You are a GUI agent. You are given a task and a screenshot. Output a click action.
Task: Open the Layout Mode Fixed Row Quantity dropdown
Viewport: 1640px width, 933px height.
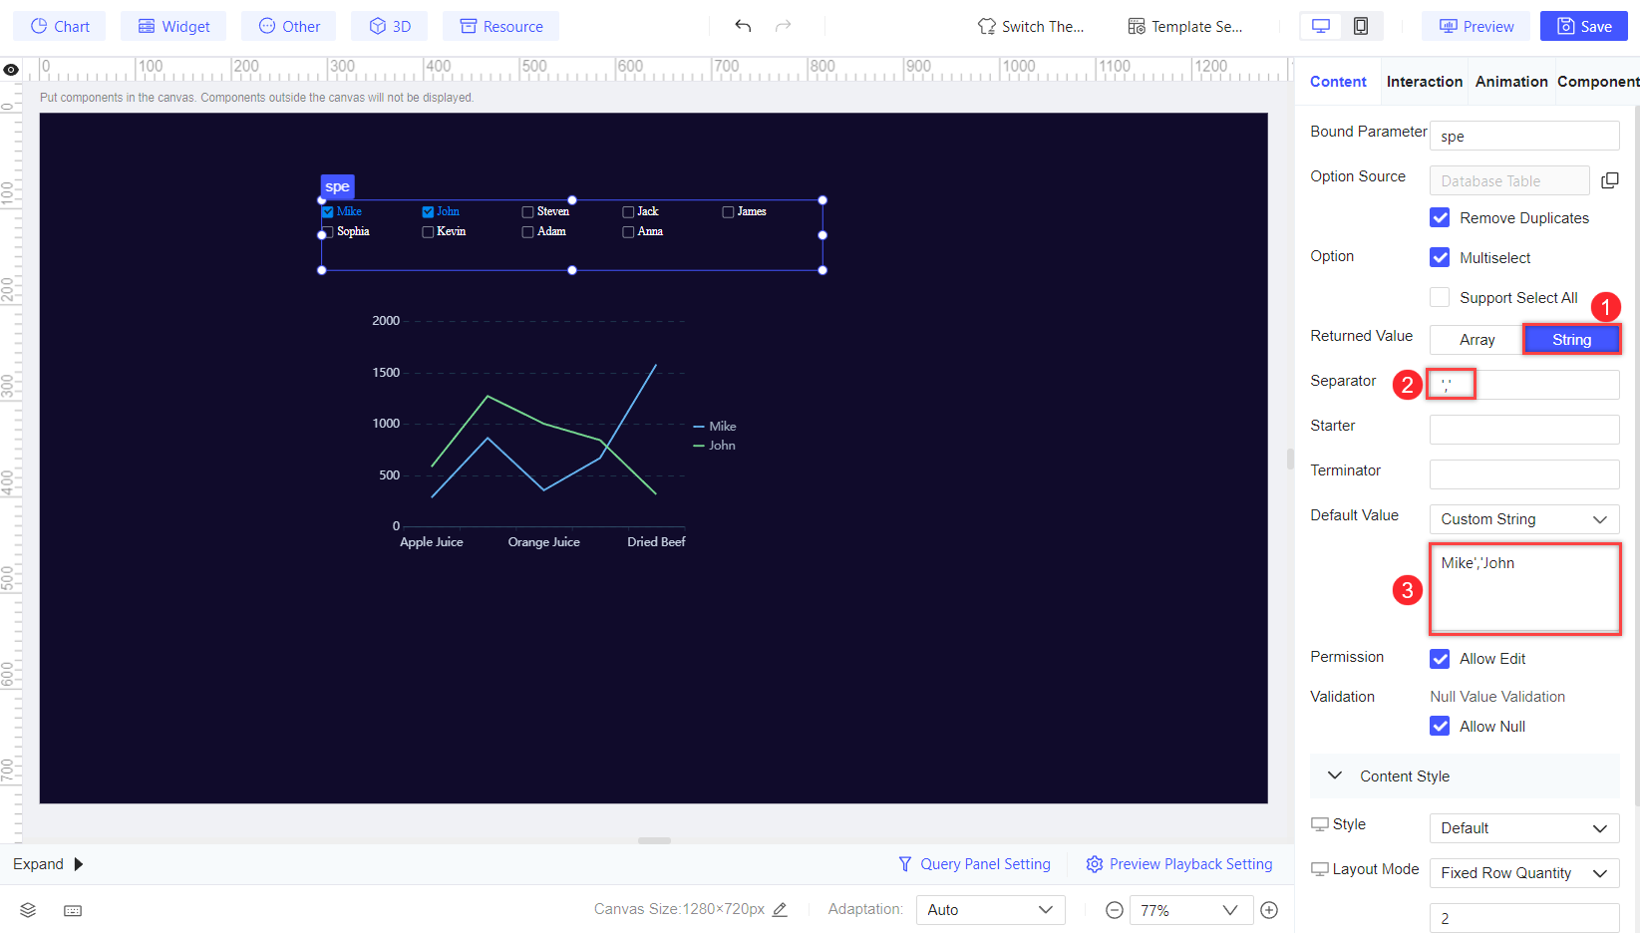coord(1524,873)
